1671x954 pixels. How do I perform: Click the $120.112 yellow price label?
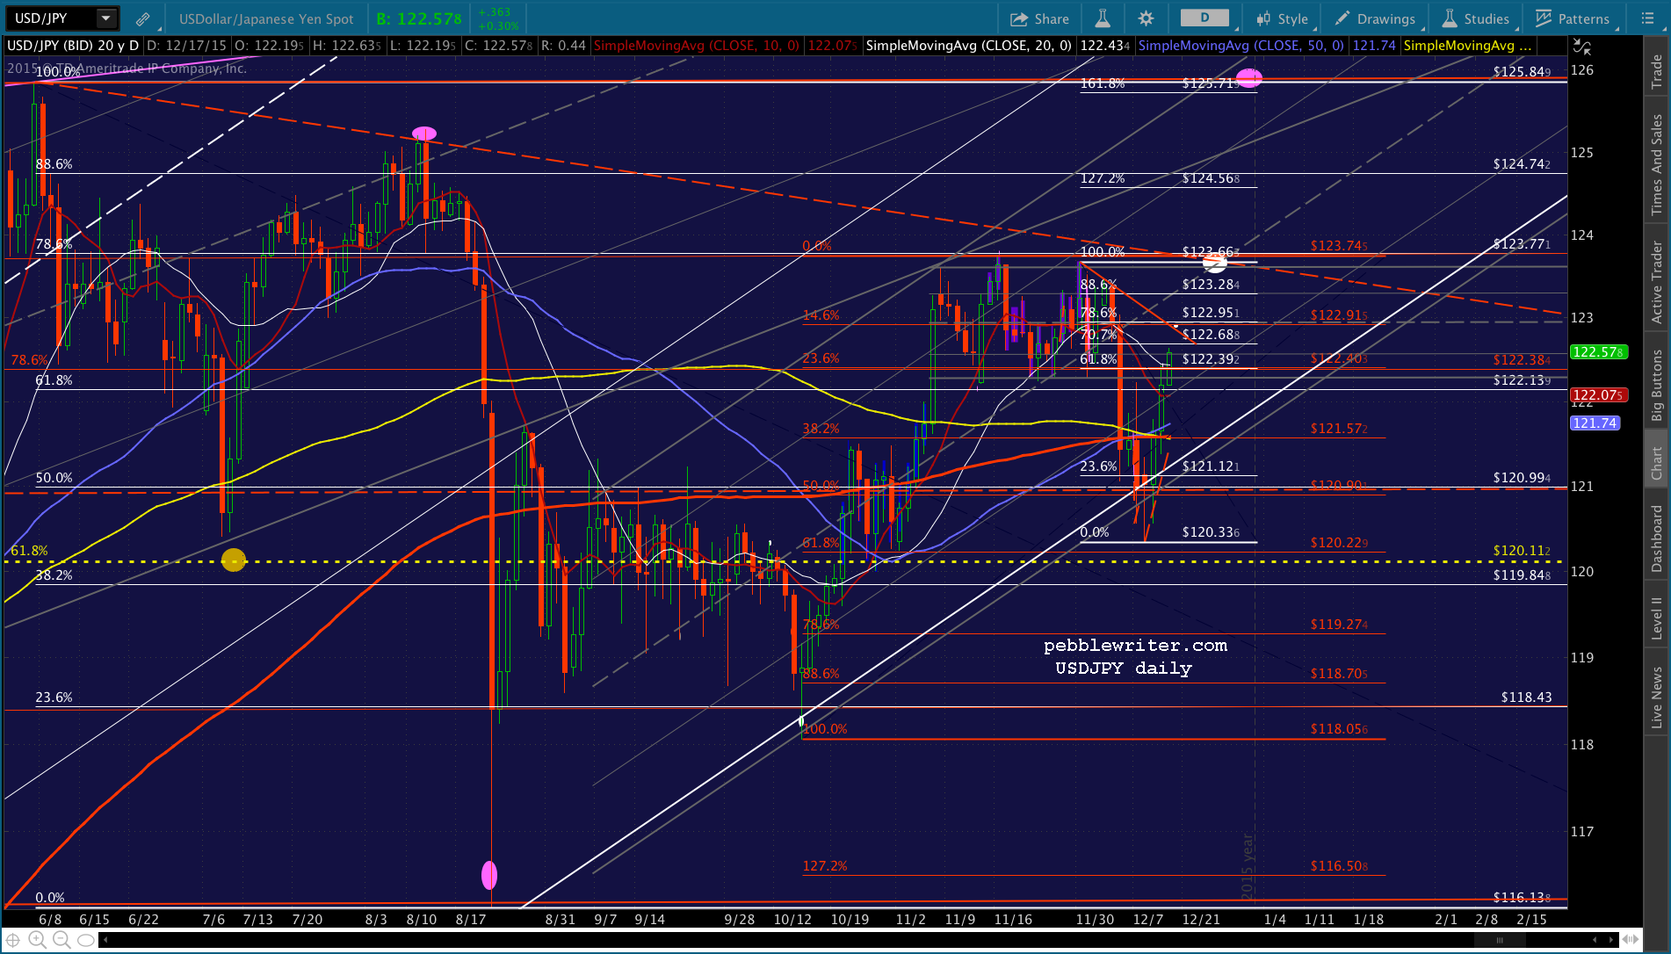[1522, 551]
